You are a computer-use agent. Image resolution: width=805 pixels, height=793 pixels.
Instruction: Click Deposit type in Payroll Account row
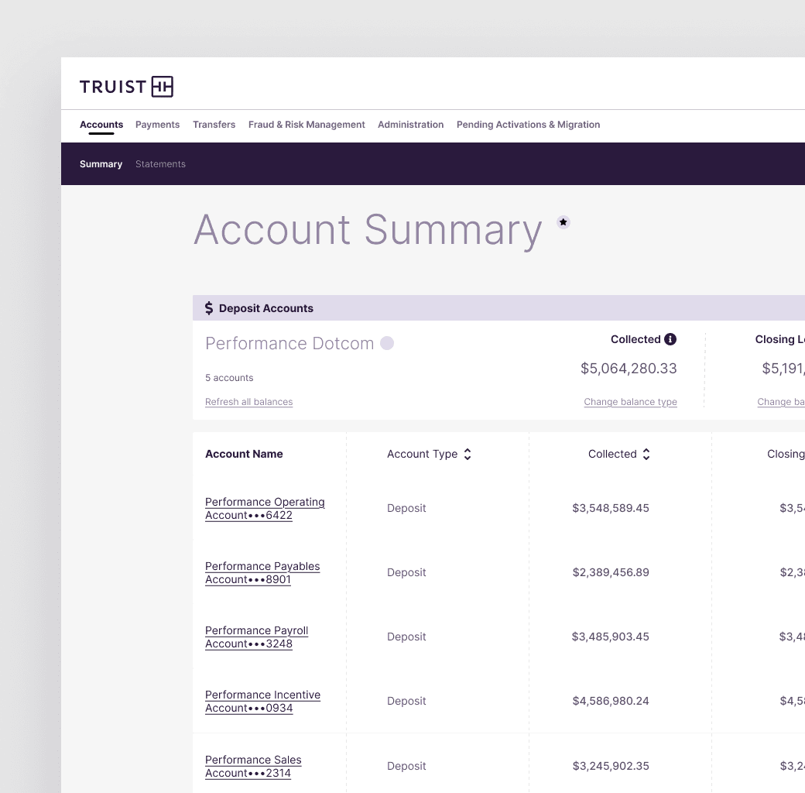click(406, 637)
